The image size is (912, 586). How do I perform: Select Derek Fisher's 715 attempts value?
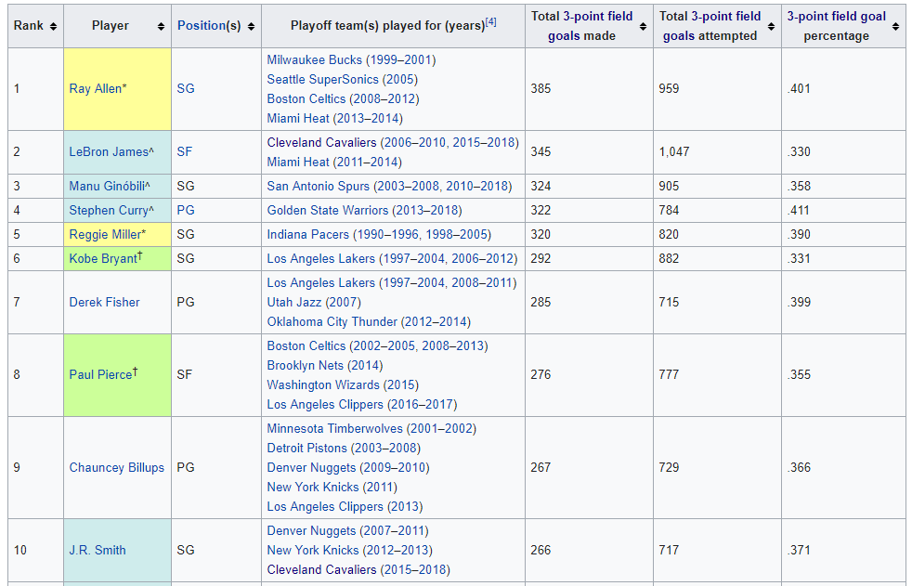[669, 303]
